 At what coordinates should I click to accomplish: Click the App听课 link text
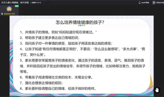point(145,3)
